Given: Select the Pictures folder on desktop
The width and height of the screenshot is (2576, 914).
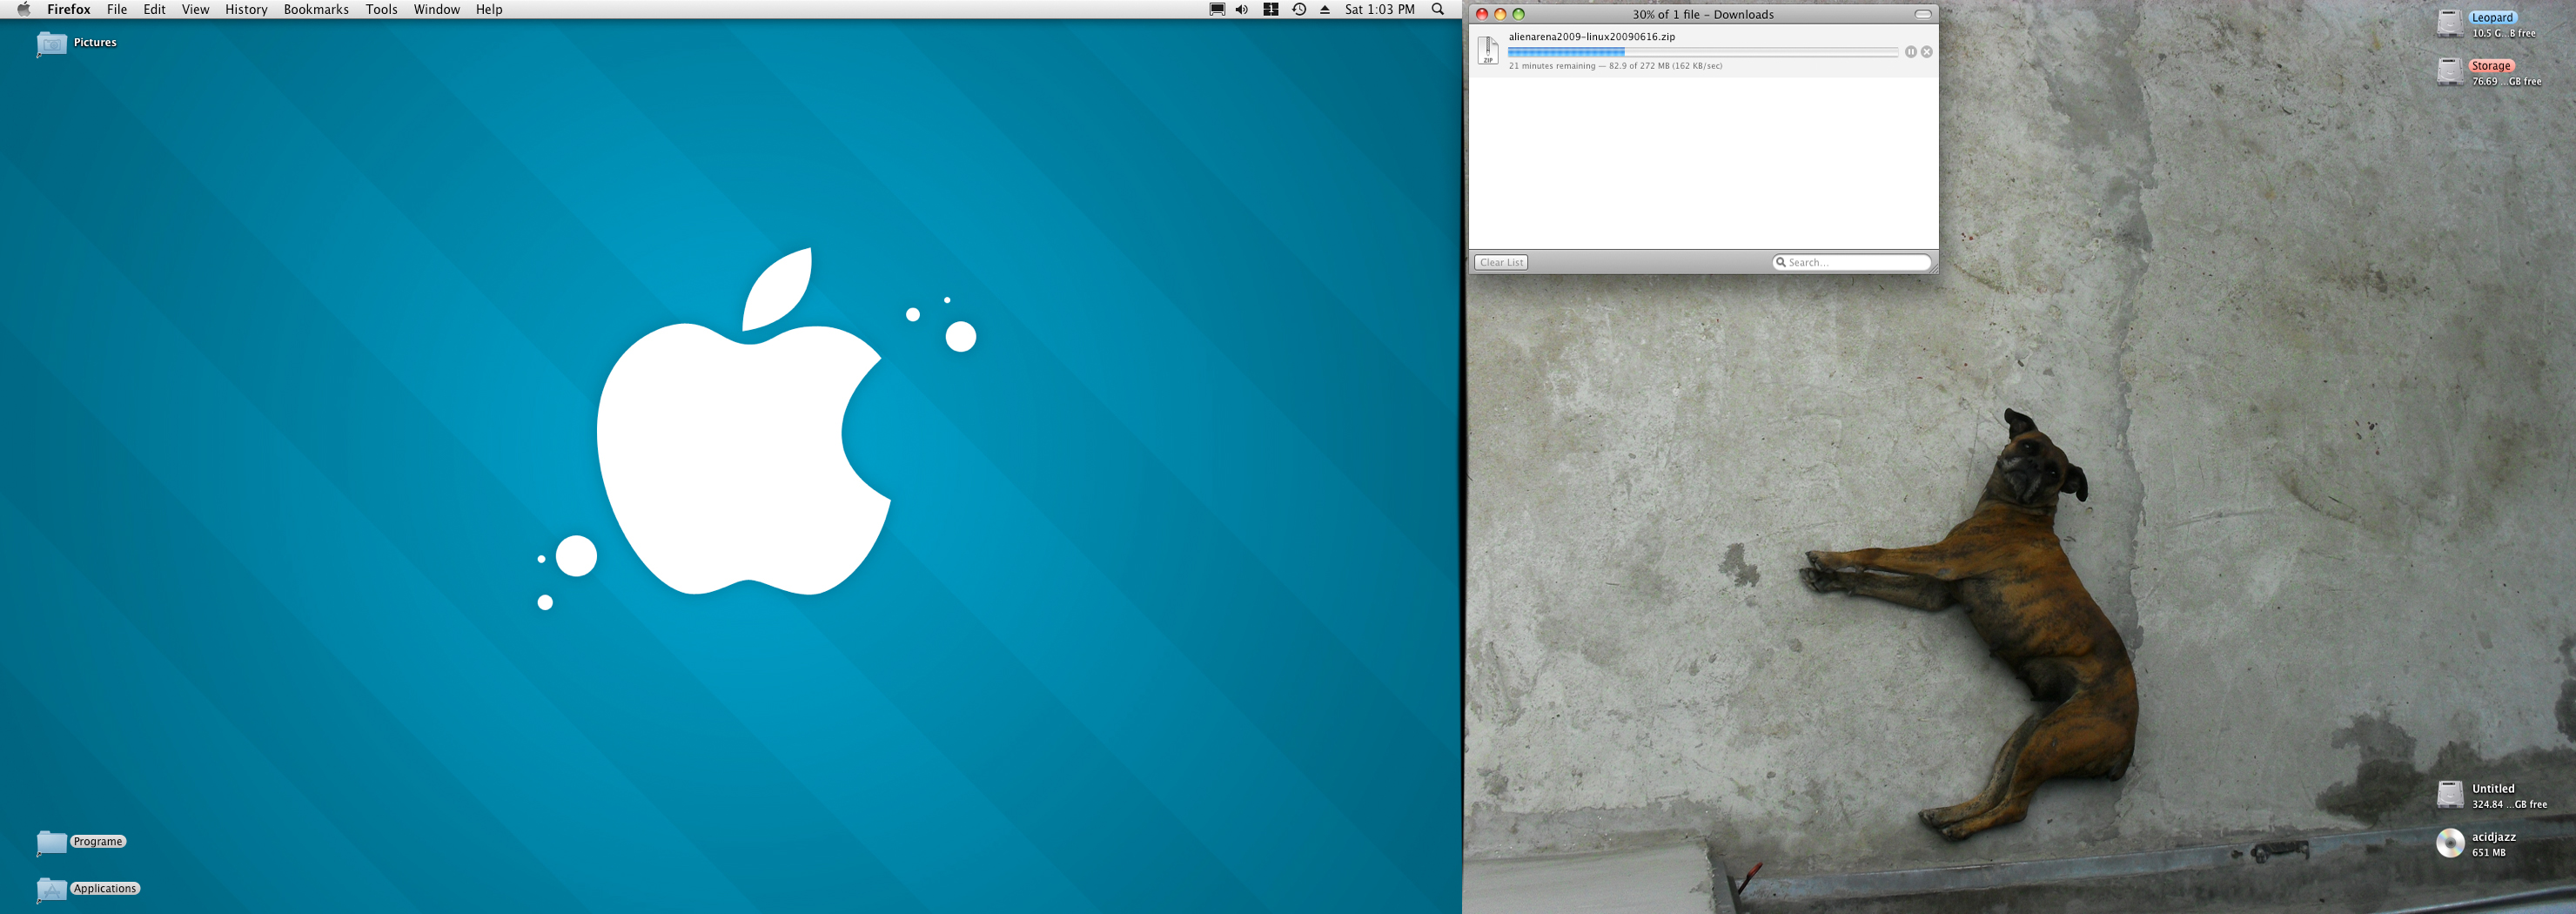Looking at the screenshot, I should [52, 43].
